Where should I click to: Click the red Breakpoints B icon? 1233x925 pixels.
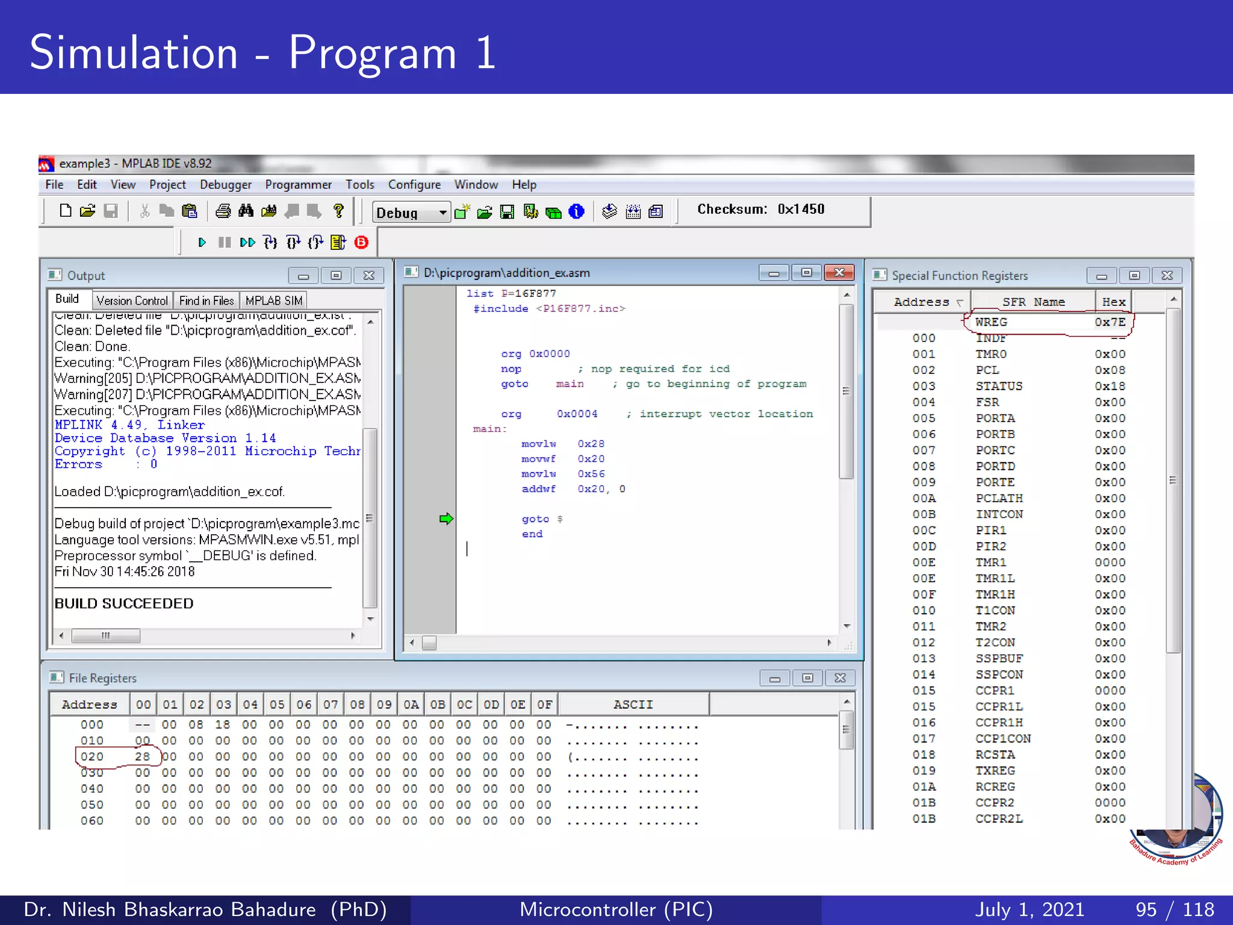(361, 242)
